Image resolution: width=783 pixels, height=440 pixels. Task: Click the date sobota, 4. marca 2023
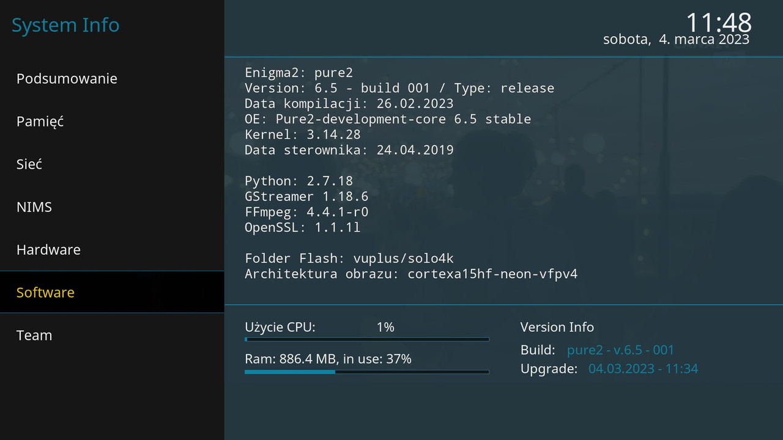tap(676, 39)
